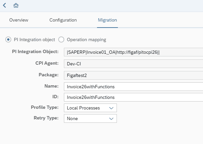Select the Migration tab
Screen dimensions: 203x144
107,20
